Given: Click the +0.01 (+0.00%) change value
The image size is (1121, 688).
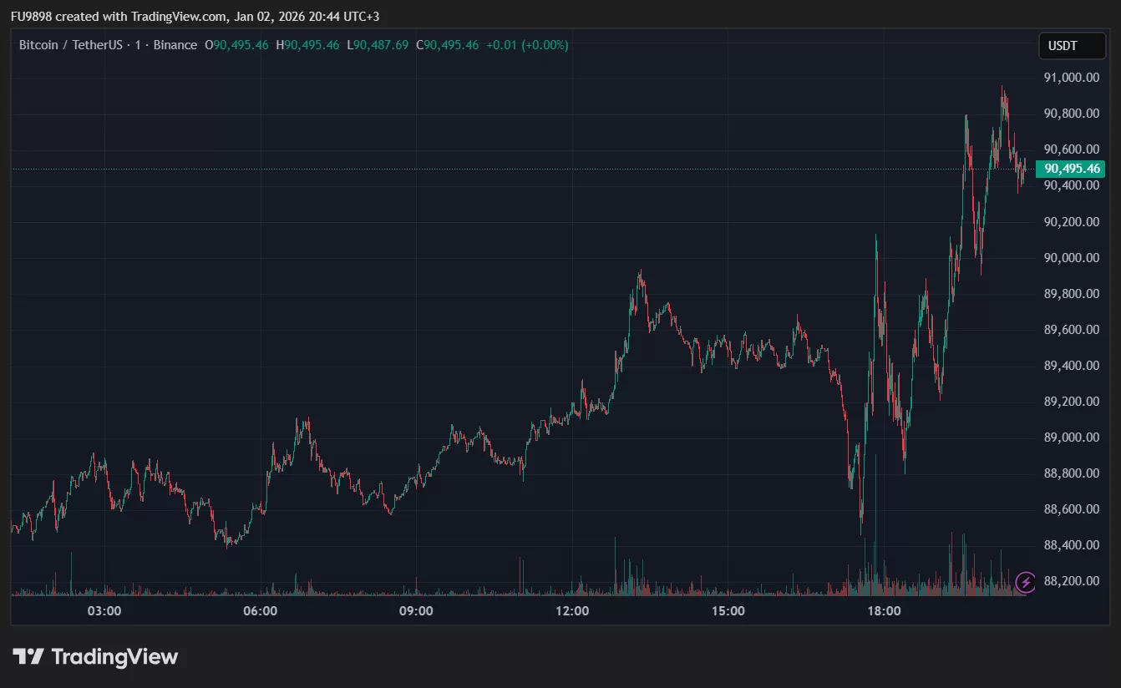Looking at the screenshot, I should click(x=525, y=45).
